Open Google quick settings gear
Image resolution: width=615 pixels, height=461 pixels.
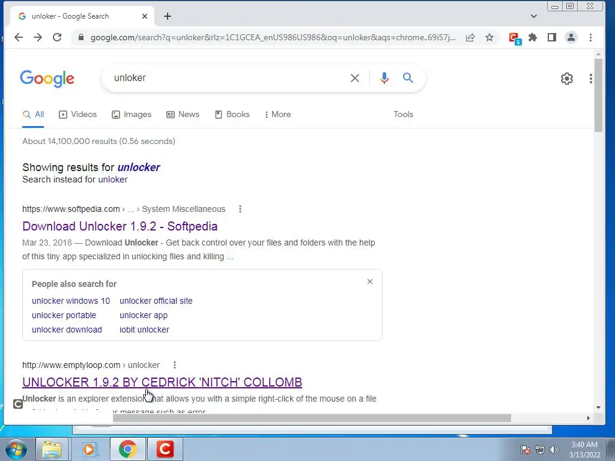pos(566,79)
